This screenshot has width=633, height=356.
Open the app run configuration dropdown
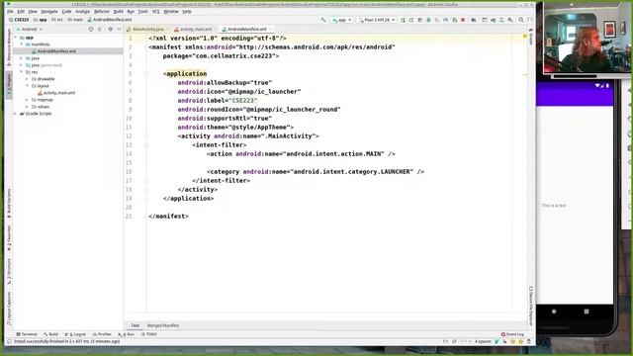[342, 20]
